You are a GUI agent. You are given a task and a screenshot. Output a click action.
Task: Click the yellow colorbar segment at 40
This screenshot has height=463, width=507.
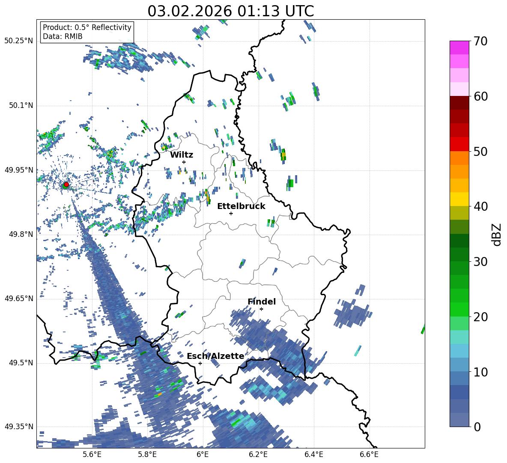coord(459,199)
